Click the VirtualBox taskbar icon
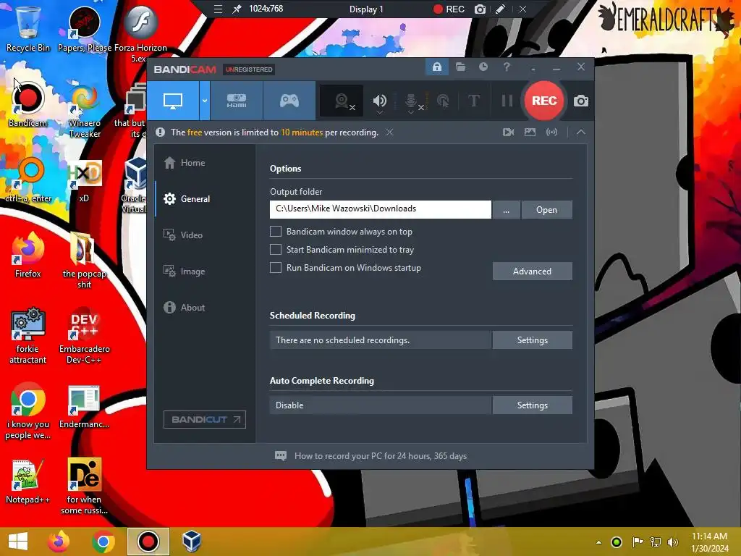Viewport: 741px width, 556px height. point(191,542)
